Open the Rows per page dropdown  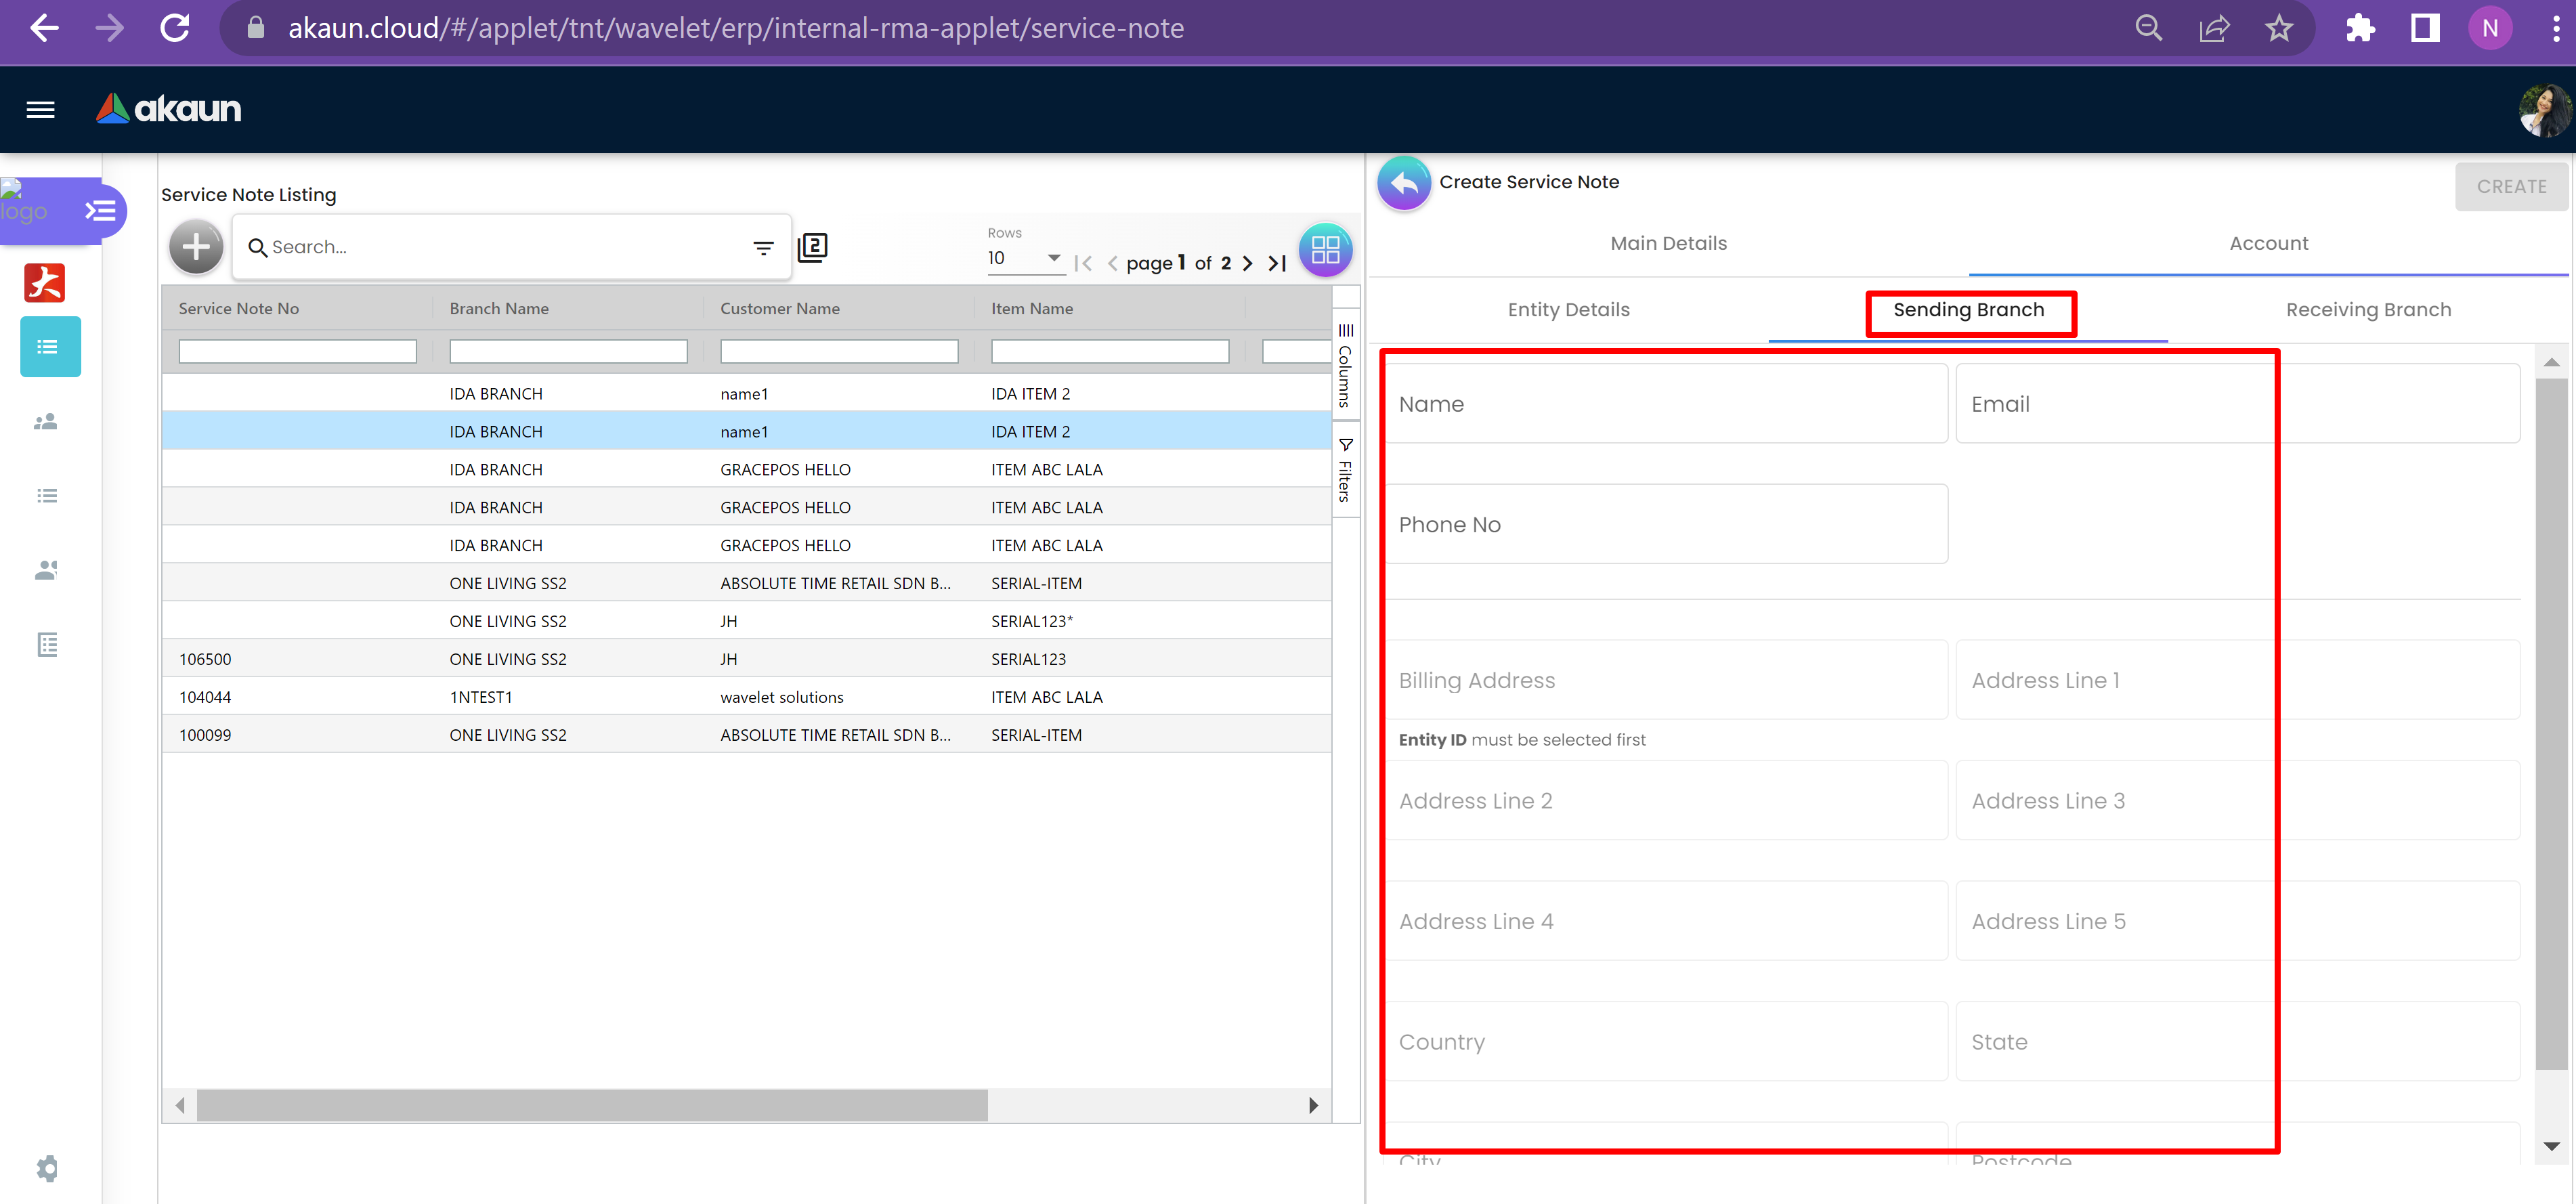(1024, 258)
